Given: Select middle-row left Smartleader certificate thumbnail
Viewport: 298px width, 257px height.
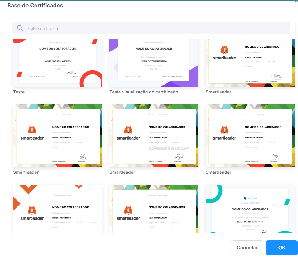Looking at the screenshot, I should [58, 136].
